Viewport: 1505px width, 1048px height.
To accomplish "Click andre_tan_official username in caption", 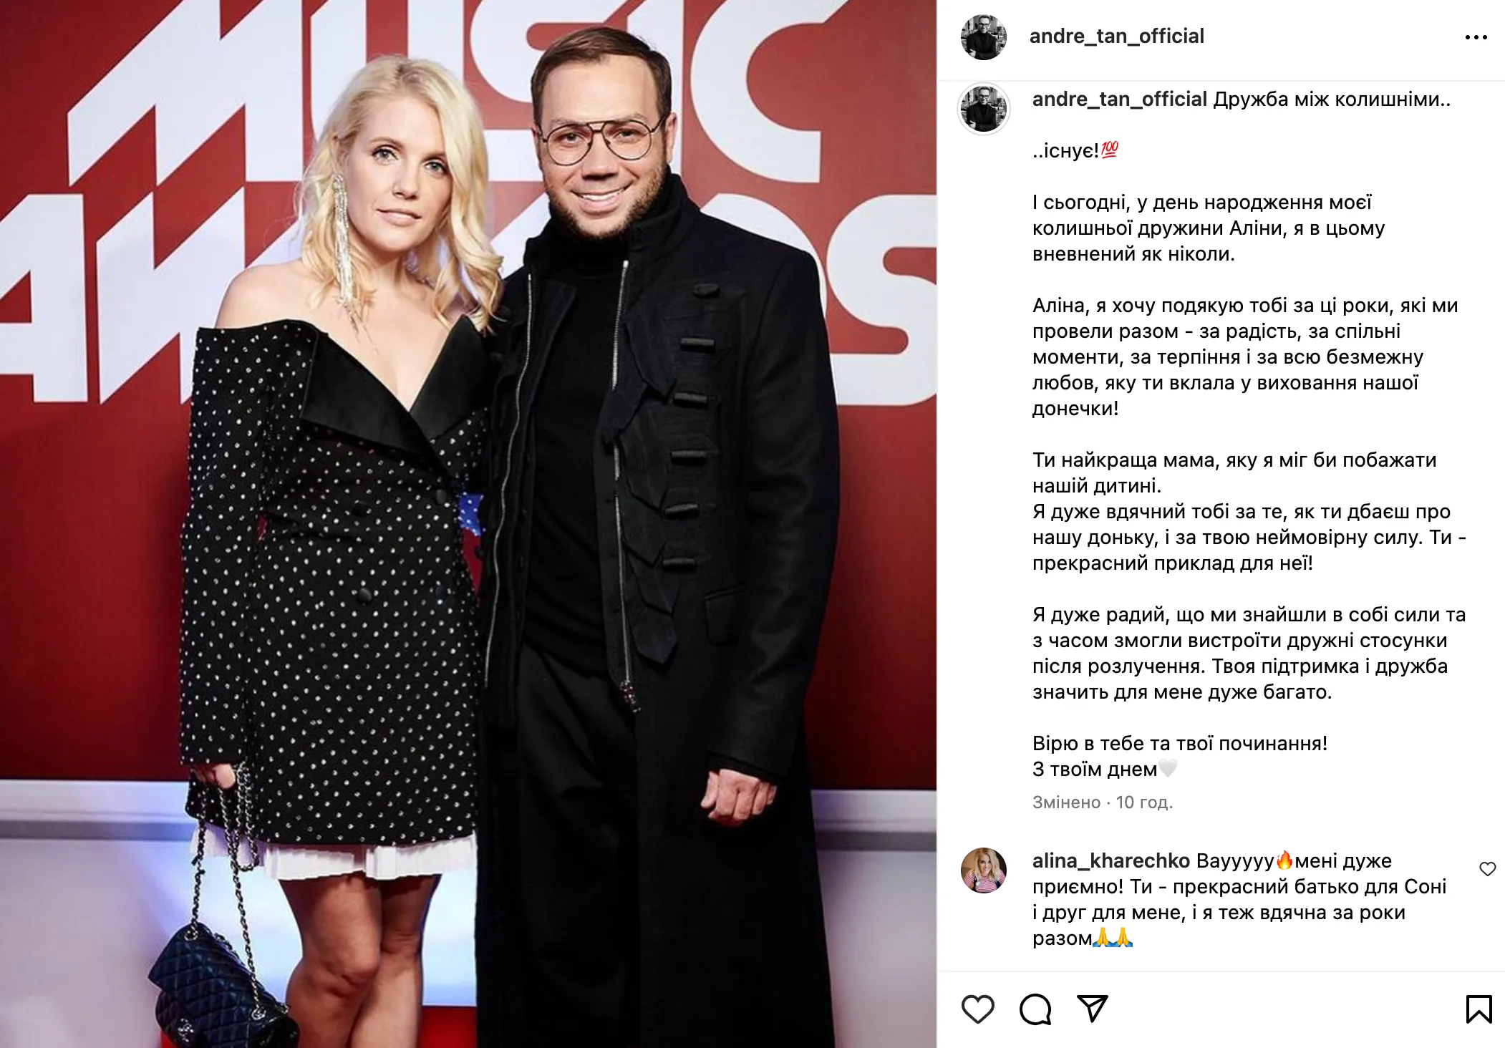I will pyautogui.click(x=1120, y=100).
